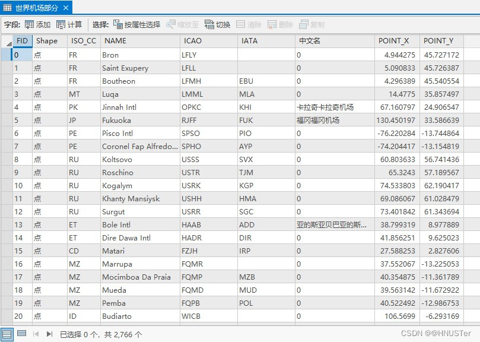Click ICAO cell 'WICB'
This screenshot has width=480, height=342.
pos(209,316)
